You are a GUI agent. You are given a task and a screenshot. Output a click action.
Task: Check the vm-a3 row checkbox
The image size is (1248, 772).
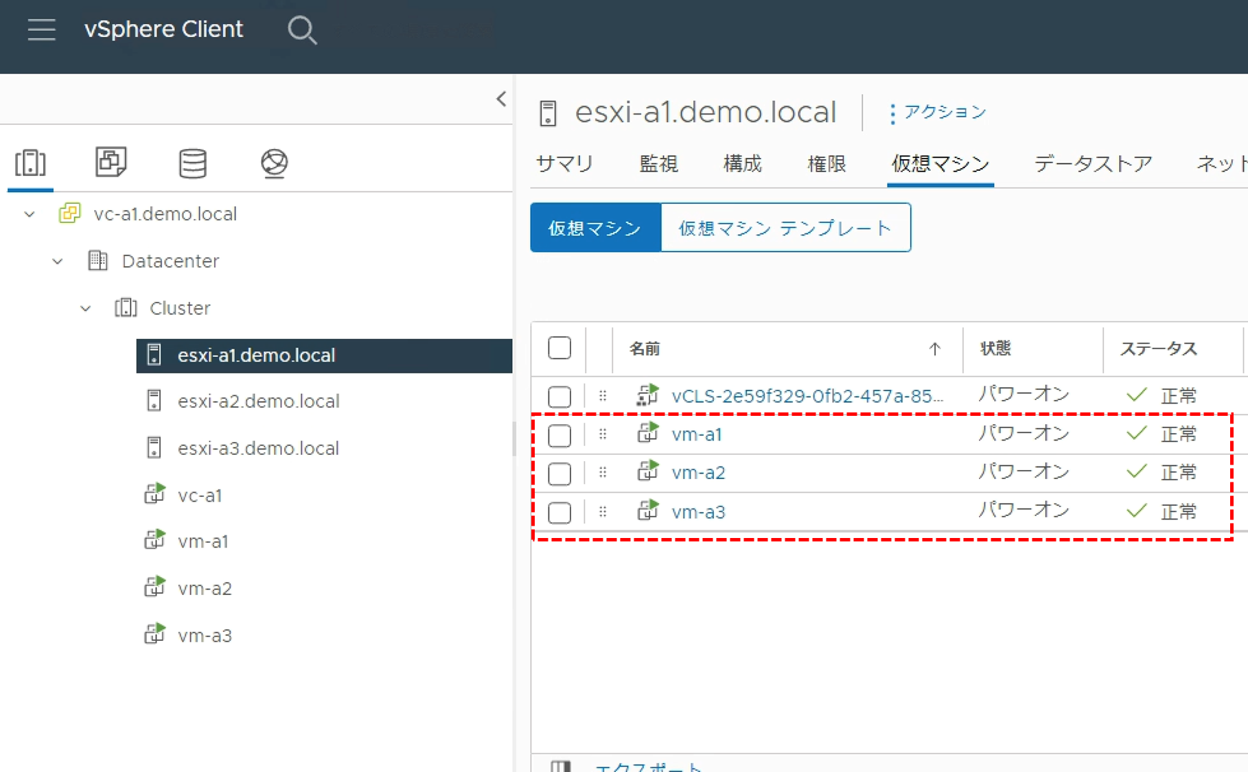click(x=559, y=513)
